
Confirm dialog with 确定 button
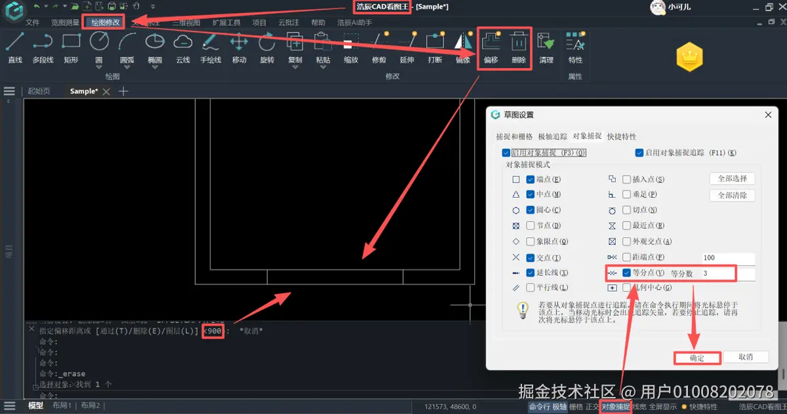[697, 358]
